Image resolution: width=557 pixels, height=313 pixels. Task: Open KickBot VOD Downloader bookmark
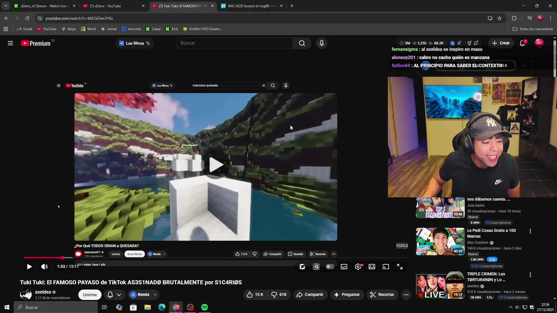pyautogui.click(x=202, y=29)
